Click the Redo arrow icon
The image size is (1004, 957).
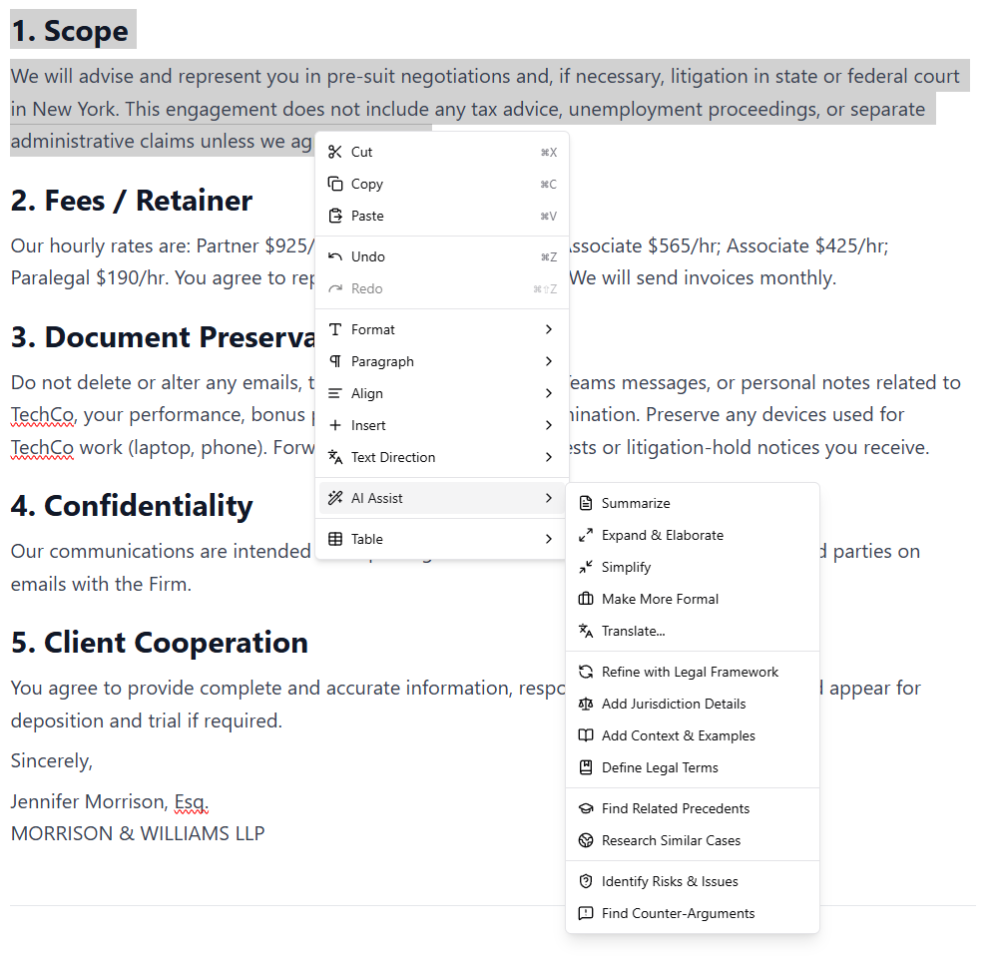pos(334,288)
